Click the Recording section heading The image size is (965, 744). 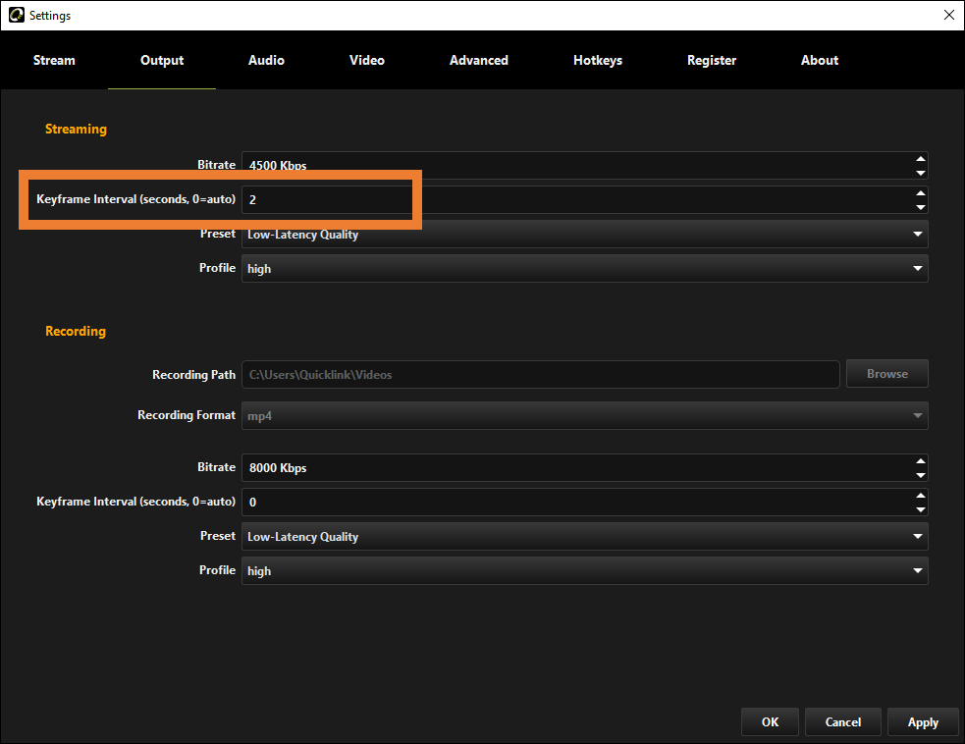(75, 331)
